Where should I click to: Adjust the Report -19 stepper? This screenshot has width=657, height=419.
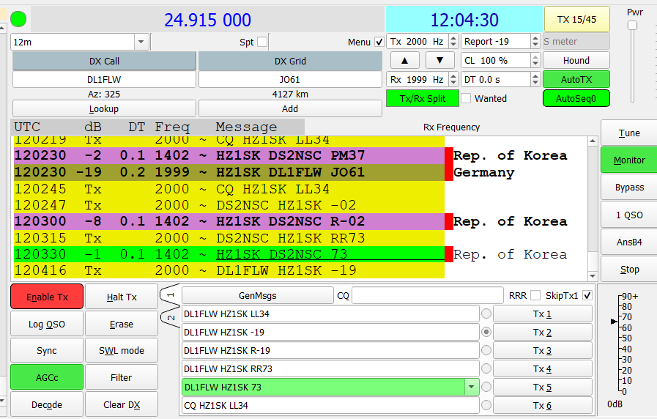pos(535,42)
